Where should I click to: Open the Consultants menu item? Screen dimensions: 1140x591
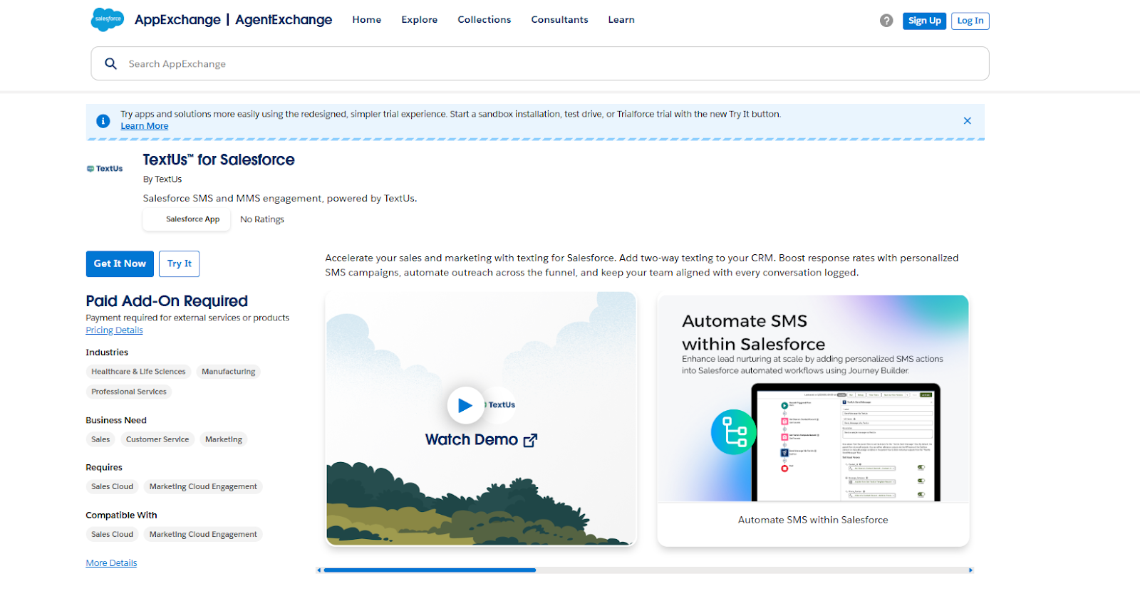(x=560, y=20)
